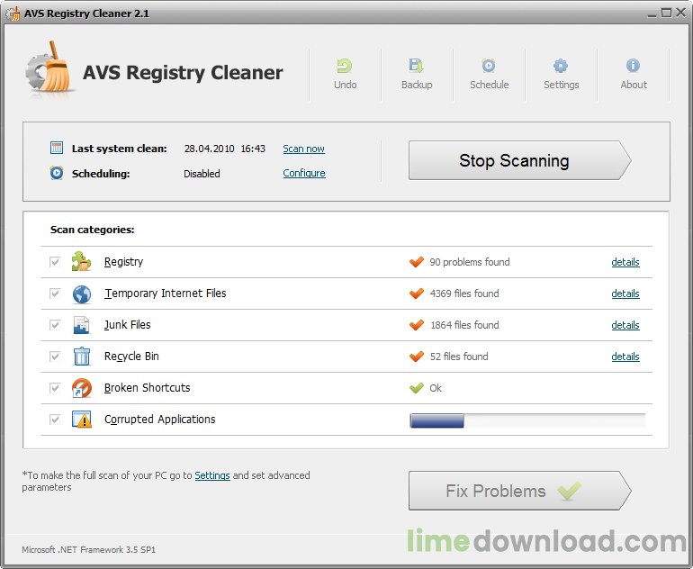693x569 pixels.
Task: Select the Recycle Bin label
Action: pos(131,357)
